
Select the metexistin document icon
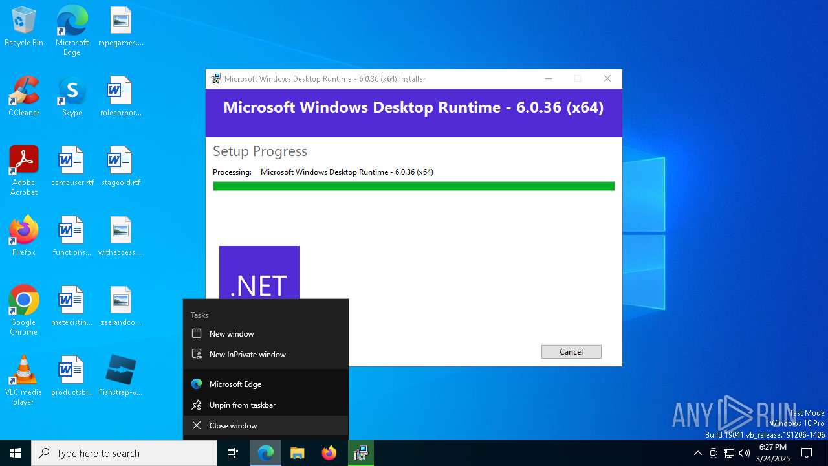[x=72, y=307]
